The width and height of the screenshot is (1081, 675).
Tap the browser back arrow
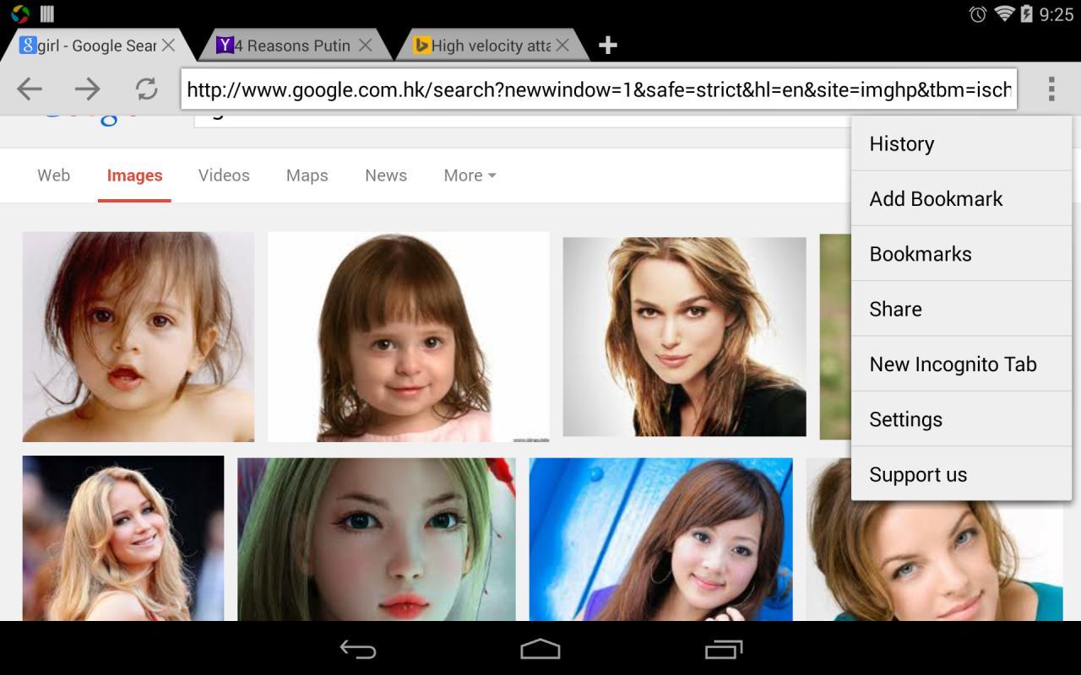click(x=30, y=89)
